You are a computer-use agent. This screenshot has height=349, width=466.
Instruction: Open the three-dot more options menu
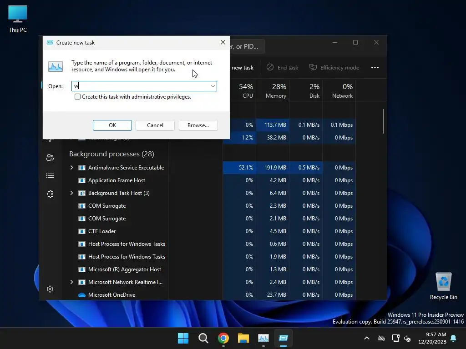tap(375, 68)
